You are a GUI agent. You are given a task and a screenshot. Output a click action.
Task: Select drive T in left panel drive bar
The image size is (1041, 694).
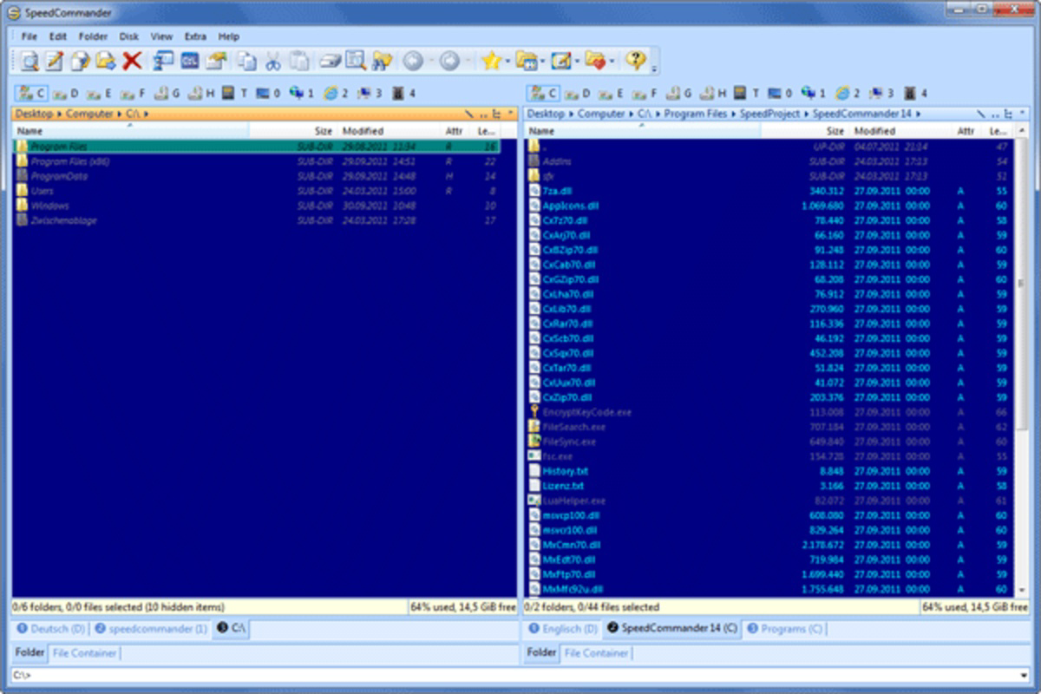(x=234, y=93)
